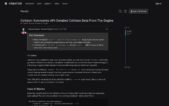This screenshot has width=169, height=106.
Task: Click inside the BindToCollisionSummaries code block
Action: click(68, 103)
